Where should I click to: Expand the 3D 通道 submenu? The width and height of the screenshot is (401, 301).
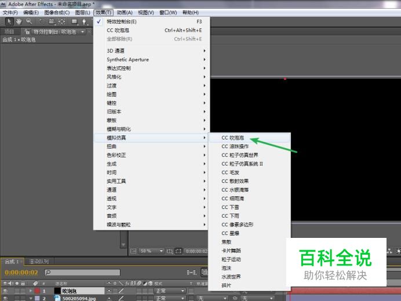click(152, 50)
